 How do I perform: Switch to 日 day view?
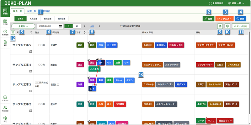point(68,26)
